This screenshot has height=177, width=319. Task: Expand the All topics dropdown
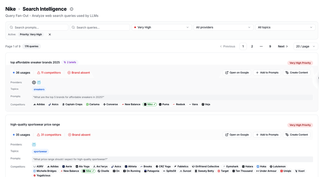[285, 27]
